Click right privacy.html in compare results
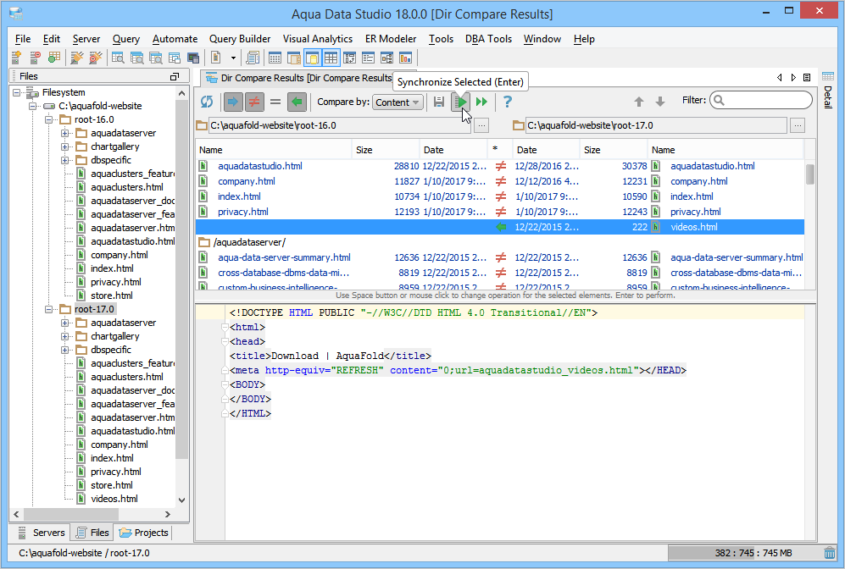 (695, 212)
